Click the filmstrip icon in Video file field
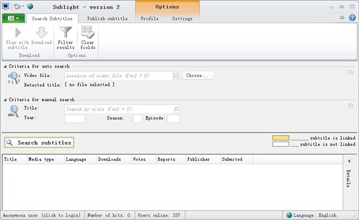 tap(175, 76)
